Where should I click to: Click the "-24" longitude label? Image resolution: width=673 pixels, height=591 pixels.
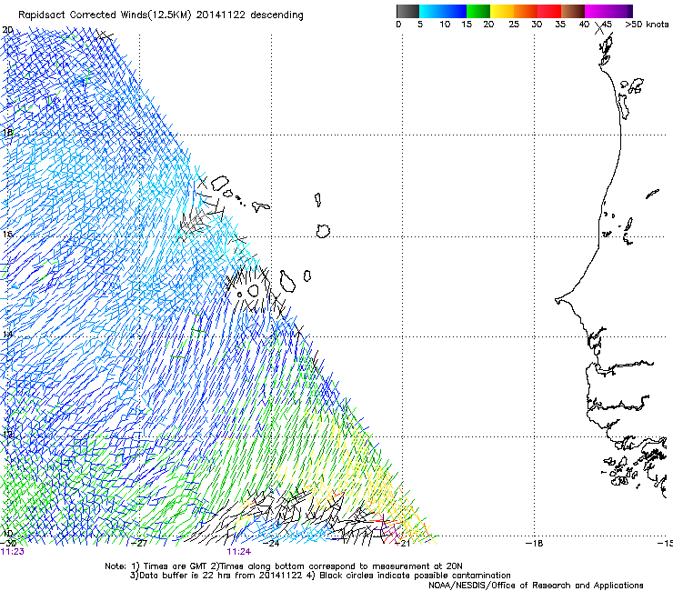pos(271,544)
